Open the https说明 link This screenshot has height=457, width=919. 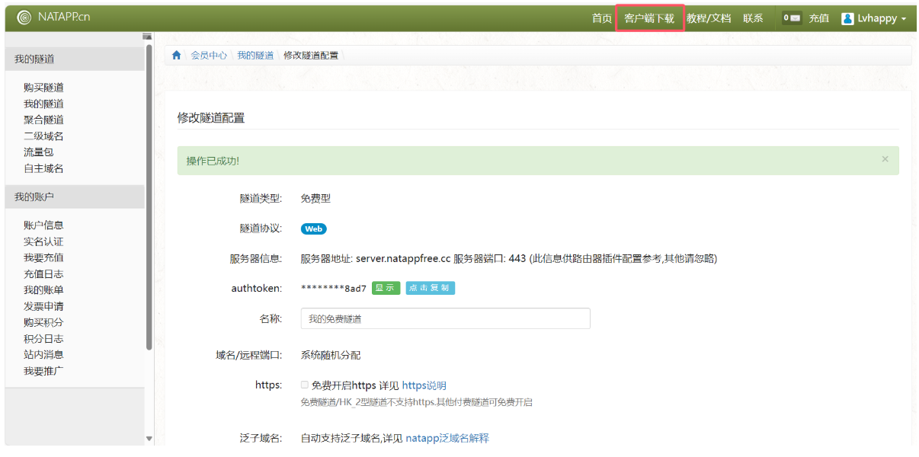coord(424,385)
